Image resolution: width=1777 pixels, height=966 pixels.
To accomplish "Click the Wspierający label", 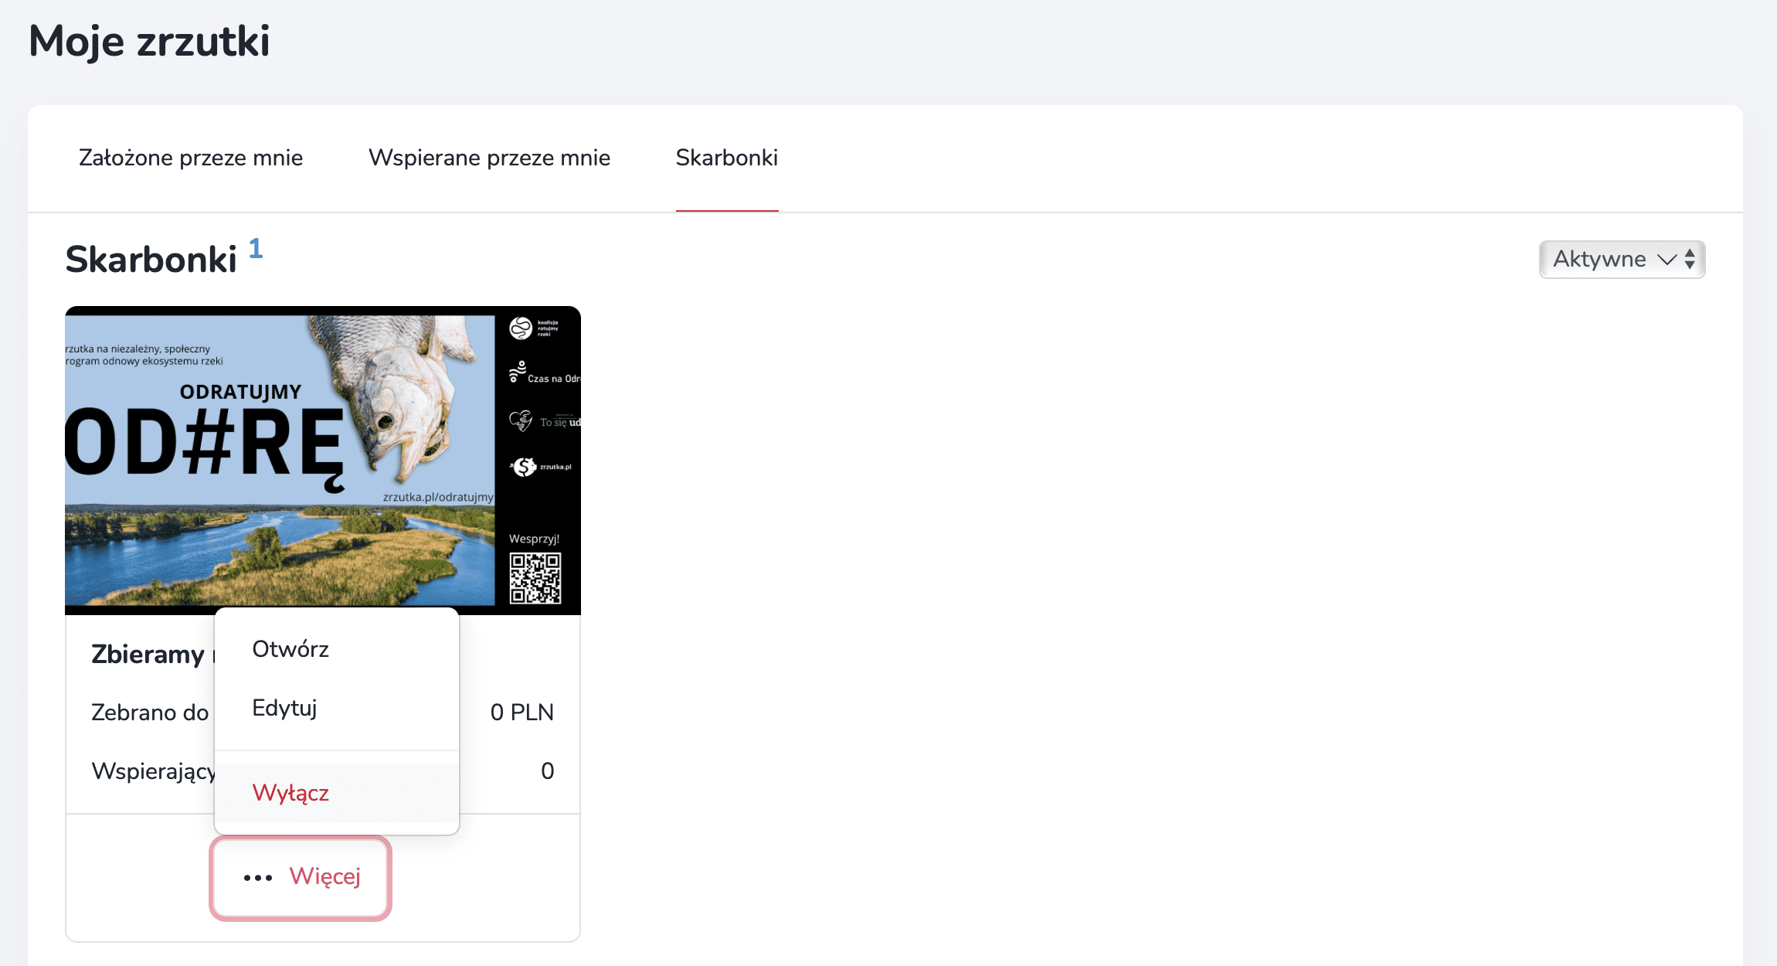I will (x=153, y=771).
